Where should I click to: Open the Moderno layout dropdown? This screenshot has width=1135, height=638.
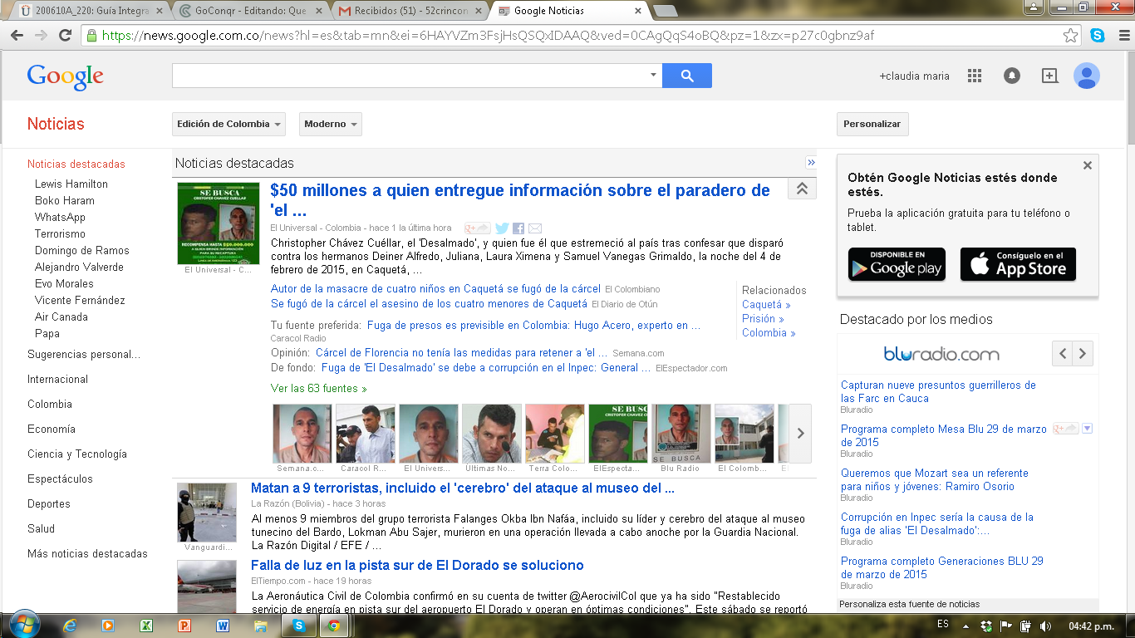point(330,124)
